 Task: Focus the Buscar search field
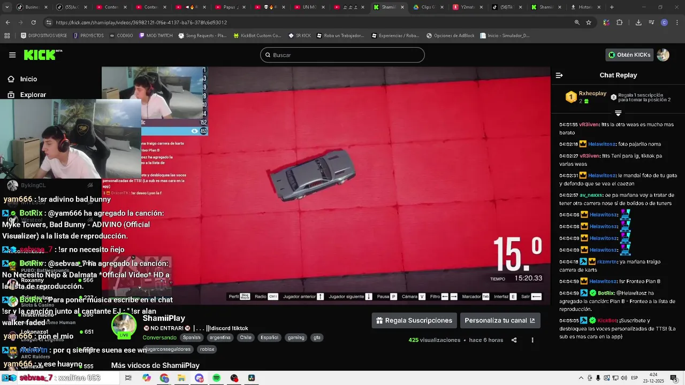tap(342, 55)
